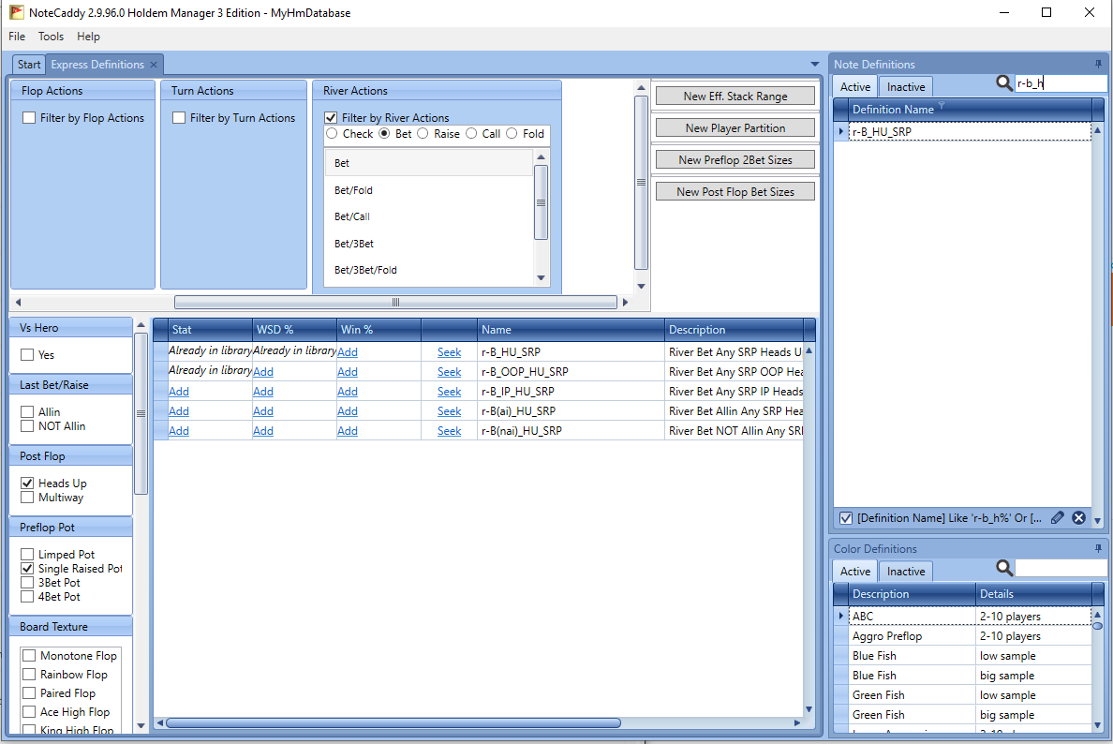
Task: Select the Raise radio option
Action: click(x=423, y=133)
